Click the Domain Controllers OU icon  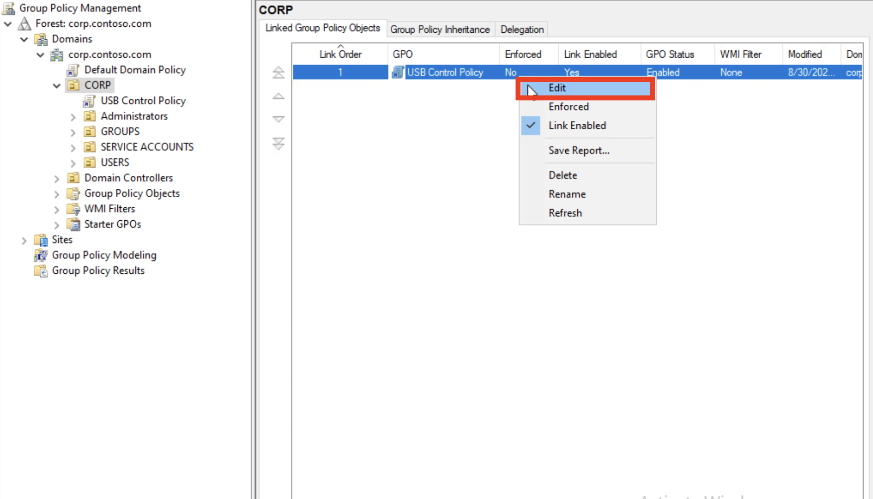[74, 178]
